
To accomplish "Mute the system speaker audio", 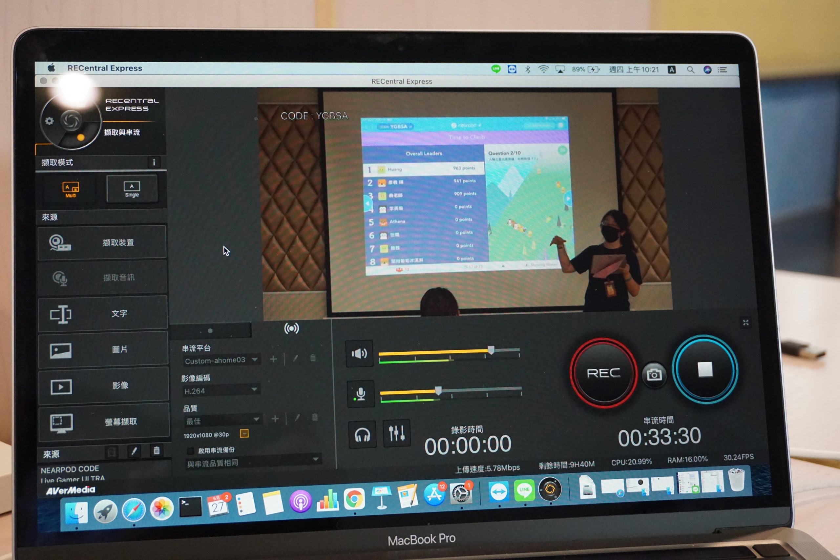I will click(x=359, y=354).
